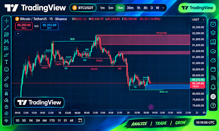This screenshot has width=219, height=131.
Task: Select the crosshair cursor tool
Action: (6, 21)
